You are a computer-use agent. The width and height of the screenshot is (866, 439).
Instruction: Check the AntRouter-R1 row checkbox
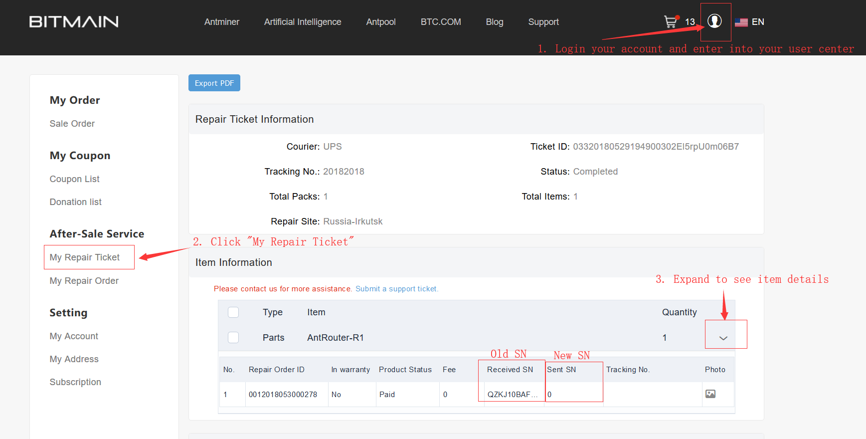(x=233, y=338)
